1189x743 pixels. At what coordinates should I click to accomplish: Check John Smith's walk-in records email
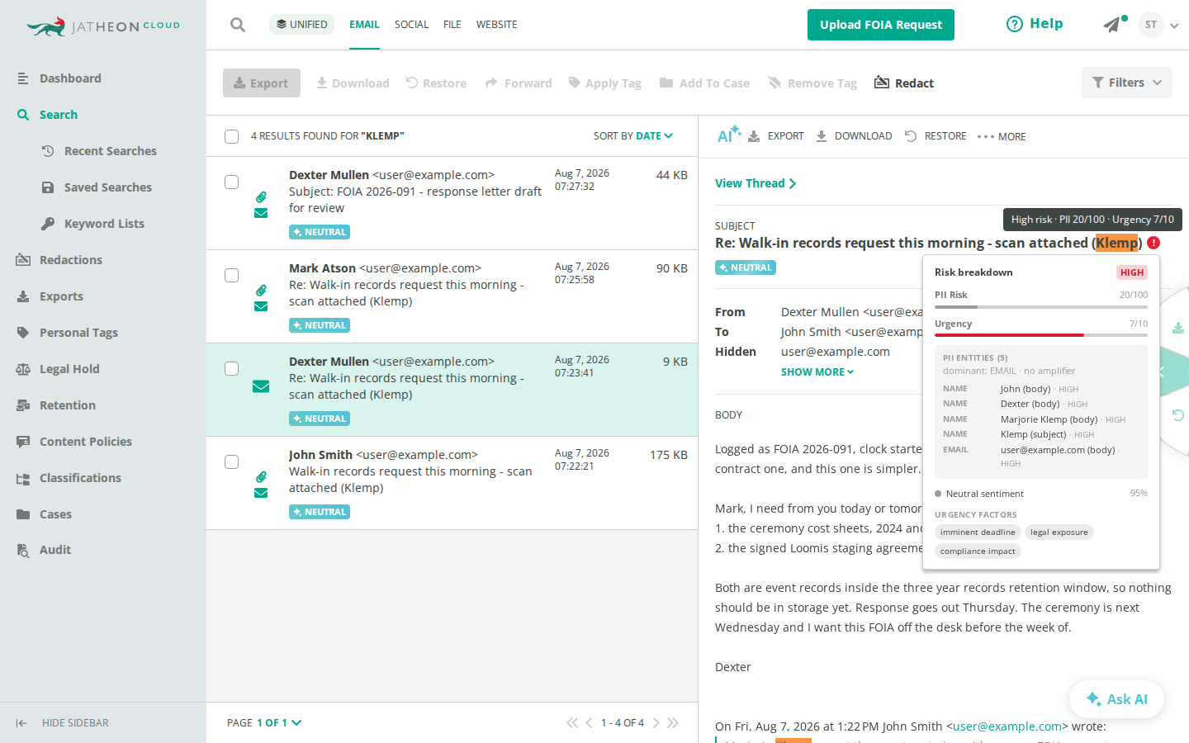pos(232,462)
